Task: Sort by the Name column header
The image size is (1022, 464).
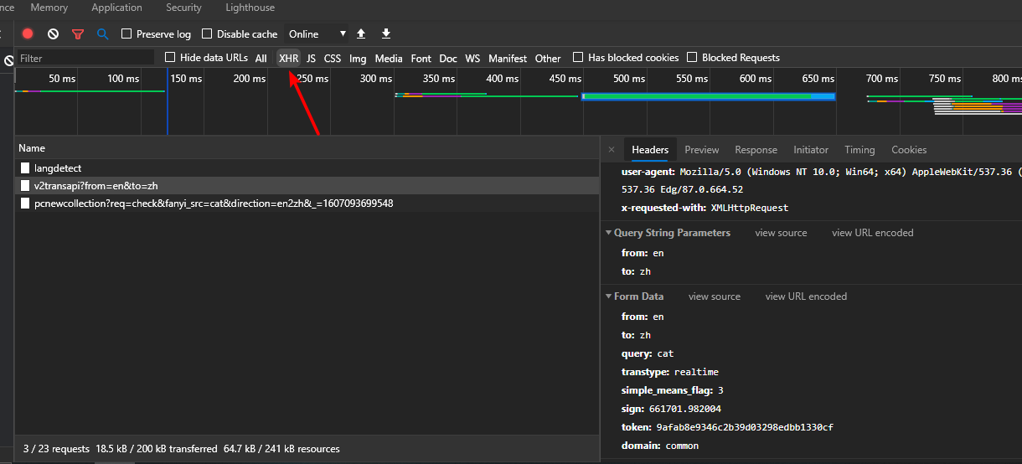Action: [x=307, y=148]
